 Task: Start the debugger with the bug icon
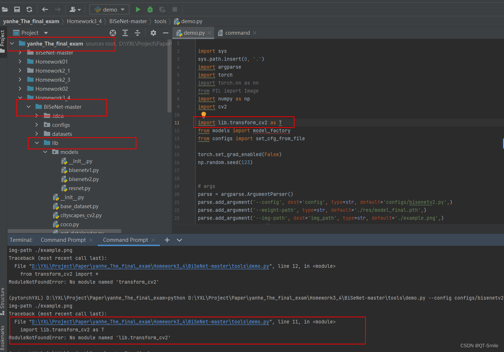coord(150,9)
